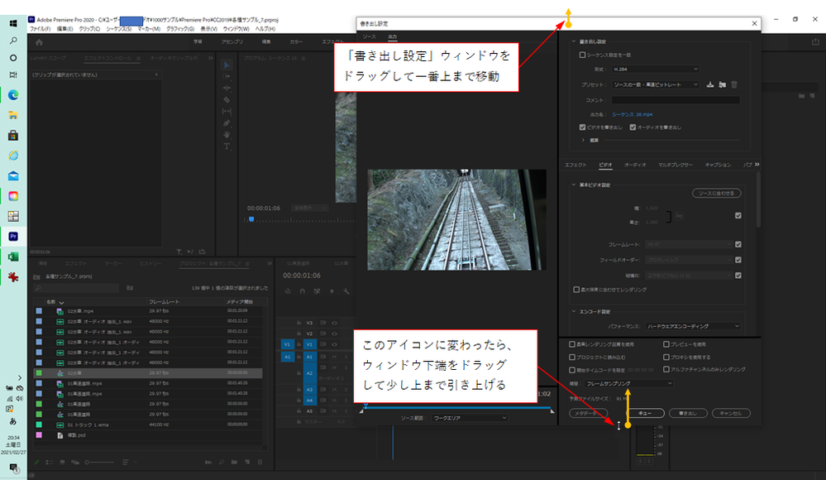
Task: Select the Pen tool in the toolbar
Action: [x=227, y=123]
